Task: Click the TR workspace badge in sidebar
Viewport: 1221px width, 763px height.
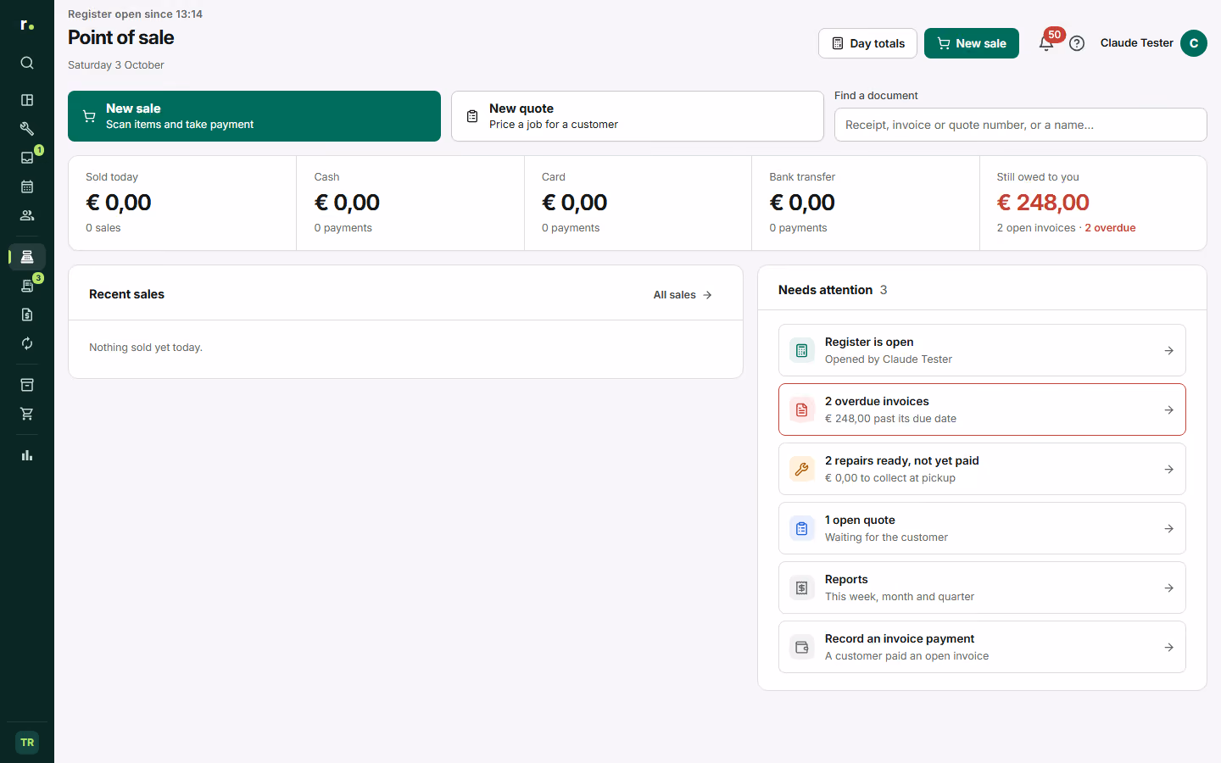Action: tap(27, 743)
